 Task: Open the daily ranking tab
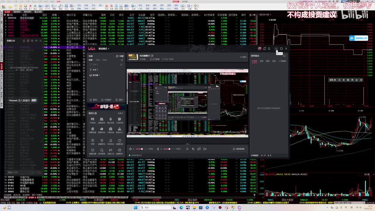click(262, 61)
